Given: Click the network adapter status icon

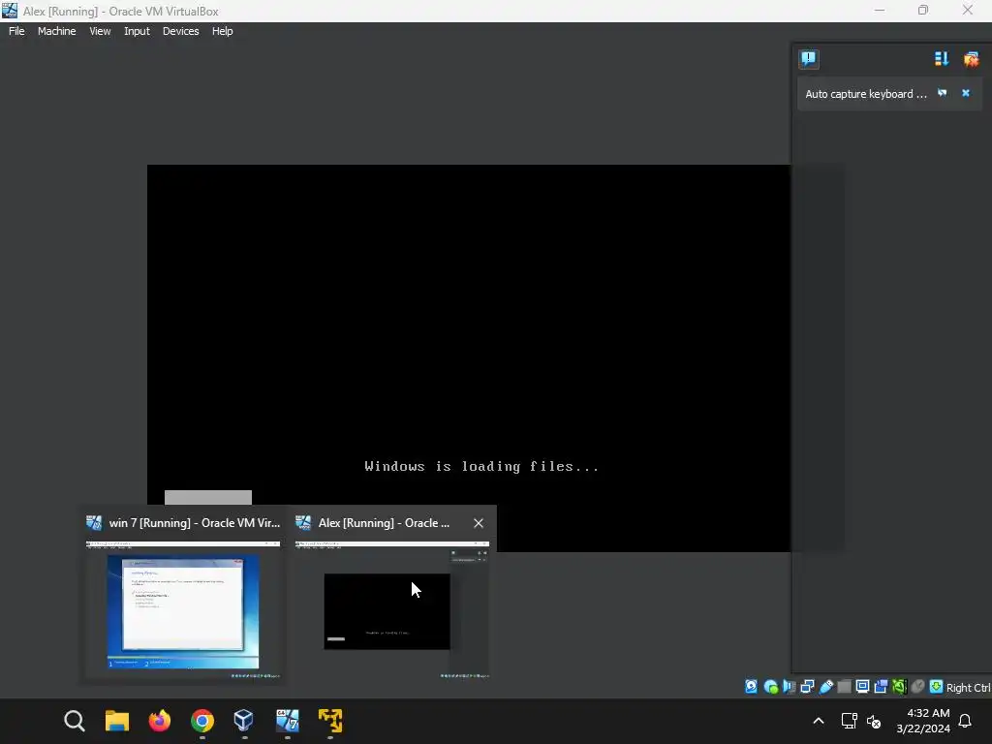Looking at the screenshot, I should coord(807,687).
